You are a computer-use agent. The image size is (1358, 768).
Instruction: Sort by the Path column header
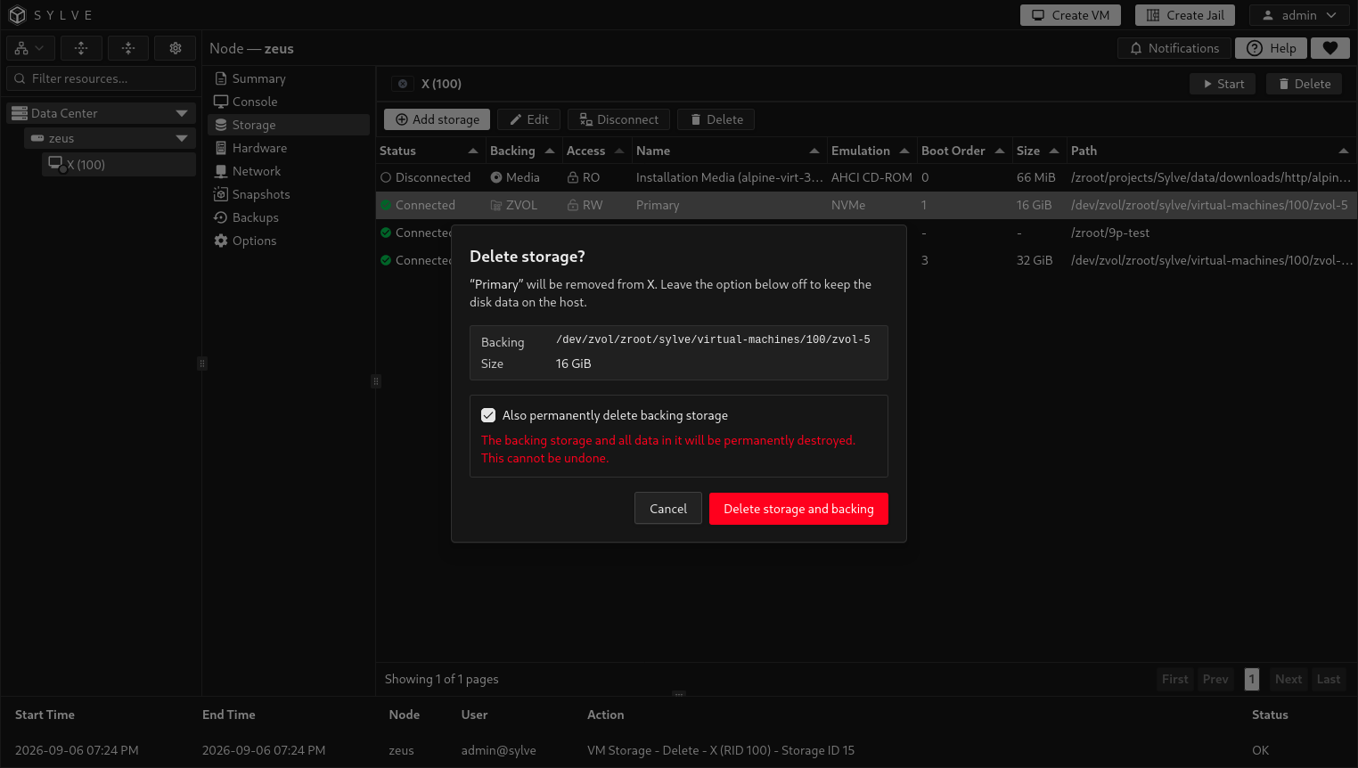coord(1210,151)
